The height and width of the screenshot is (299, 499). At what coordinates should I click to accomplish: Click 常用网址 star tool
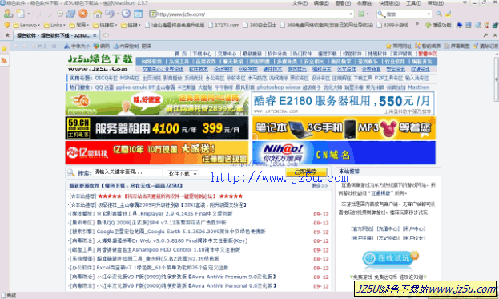(x=399, y=46)
